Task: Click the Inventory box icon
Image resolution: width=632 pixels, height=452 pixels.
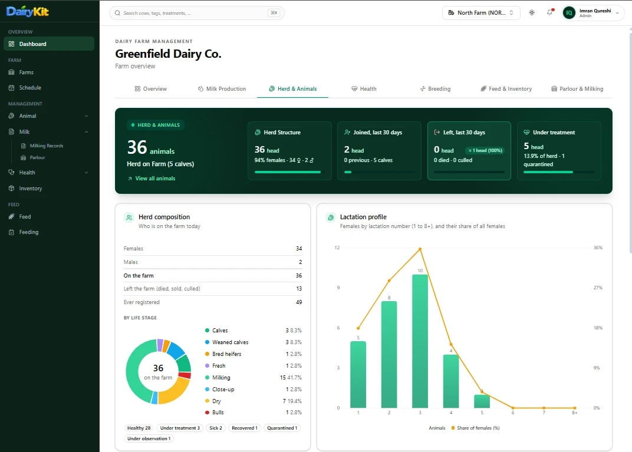Action: (x=11, y=189)
